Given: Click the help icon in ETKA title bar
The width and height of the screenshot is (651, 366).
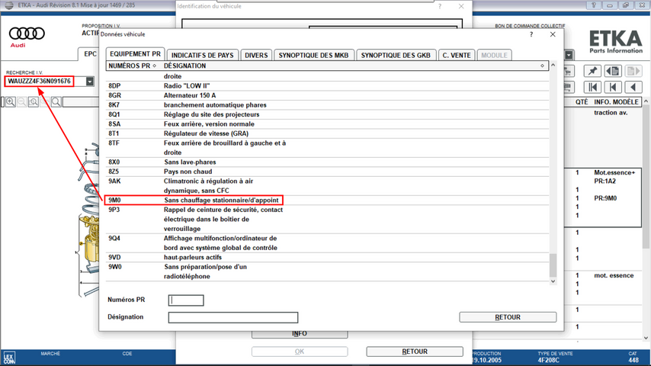Looking at the screenshot, I should coord(594,5).
